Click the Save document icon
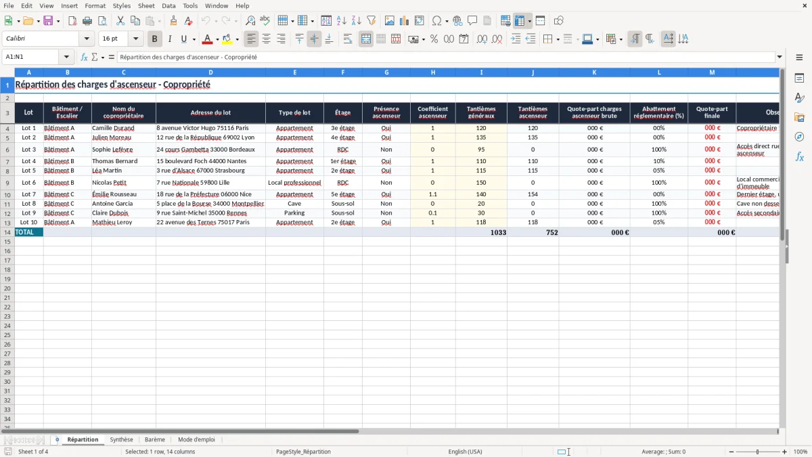 point(48,21)
